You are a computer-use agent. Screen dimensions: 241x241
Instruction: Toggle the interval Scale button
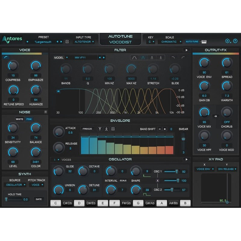point(123,180)
